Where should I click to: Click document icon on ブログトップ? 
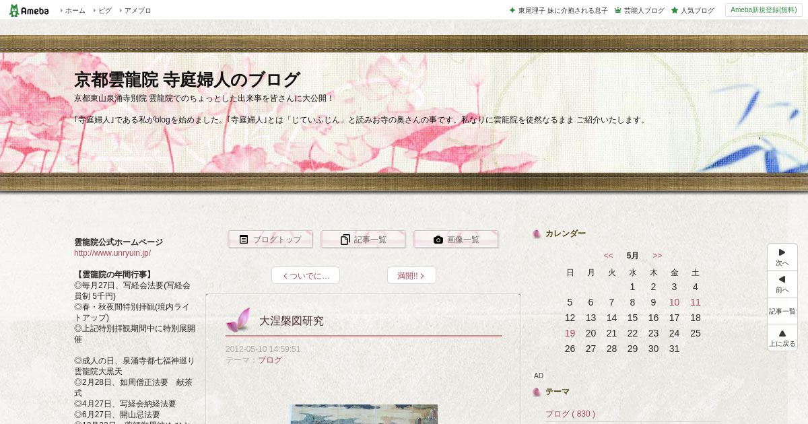point(244,239)
